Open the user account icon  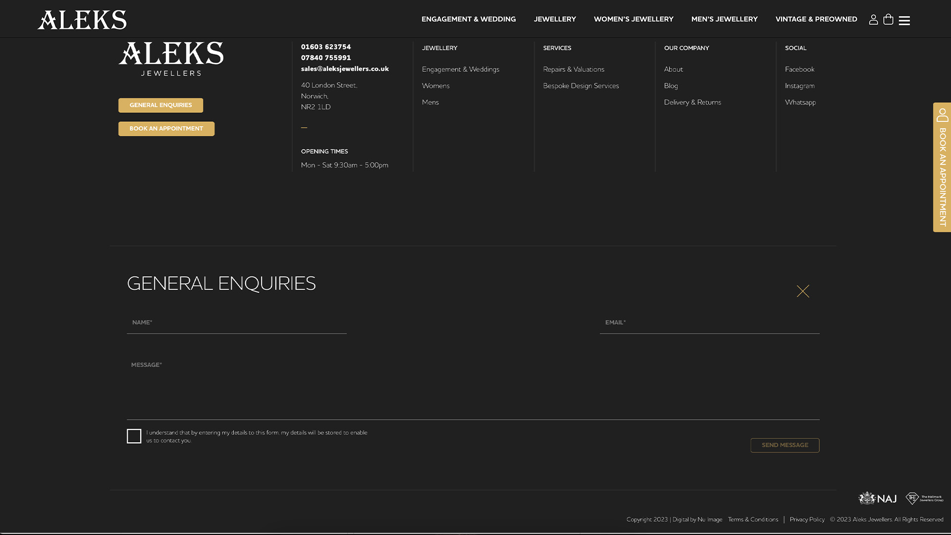point(873,19)
